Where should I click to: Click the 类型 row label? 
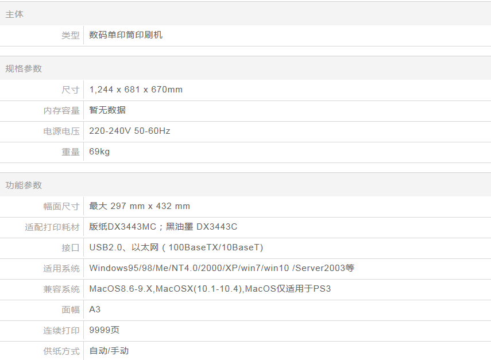click(x=70, y=35)
